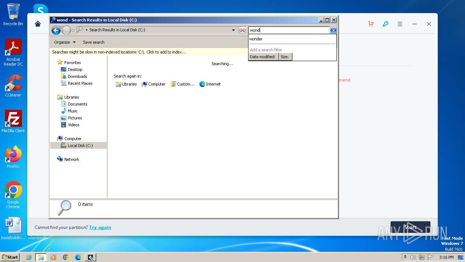Open Google Chrome desktop shortcut

[x=13, y=195]
